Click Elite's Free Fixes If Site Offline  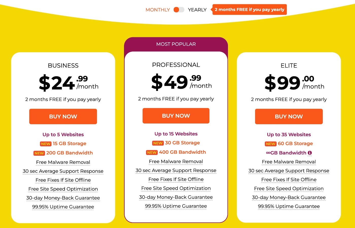(x=289, y=180)
